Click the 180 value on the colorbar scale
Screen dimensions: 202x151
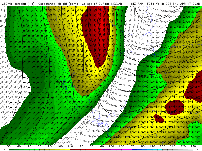(142, 146)
